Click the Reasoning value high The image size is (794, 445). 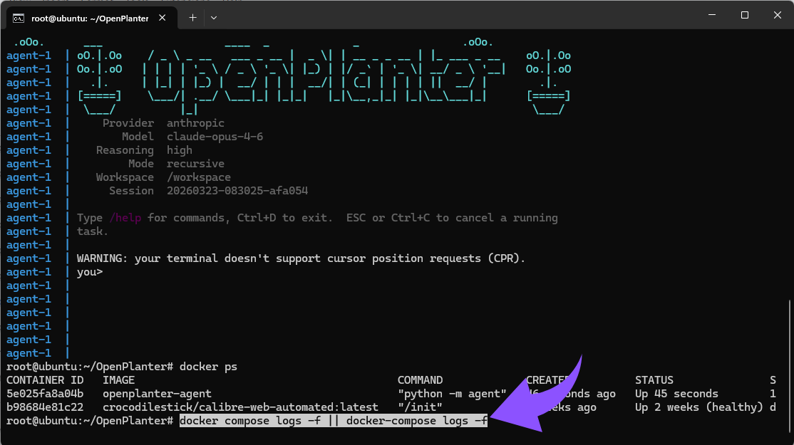[x=179, y=150]
